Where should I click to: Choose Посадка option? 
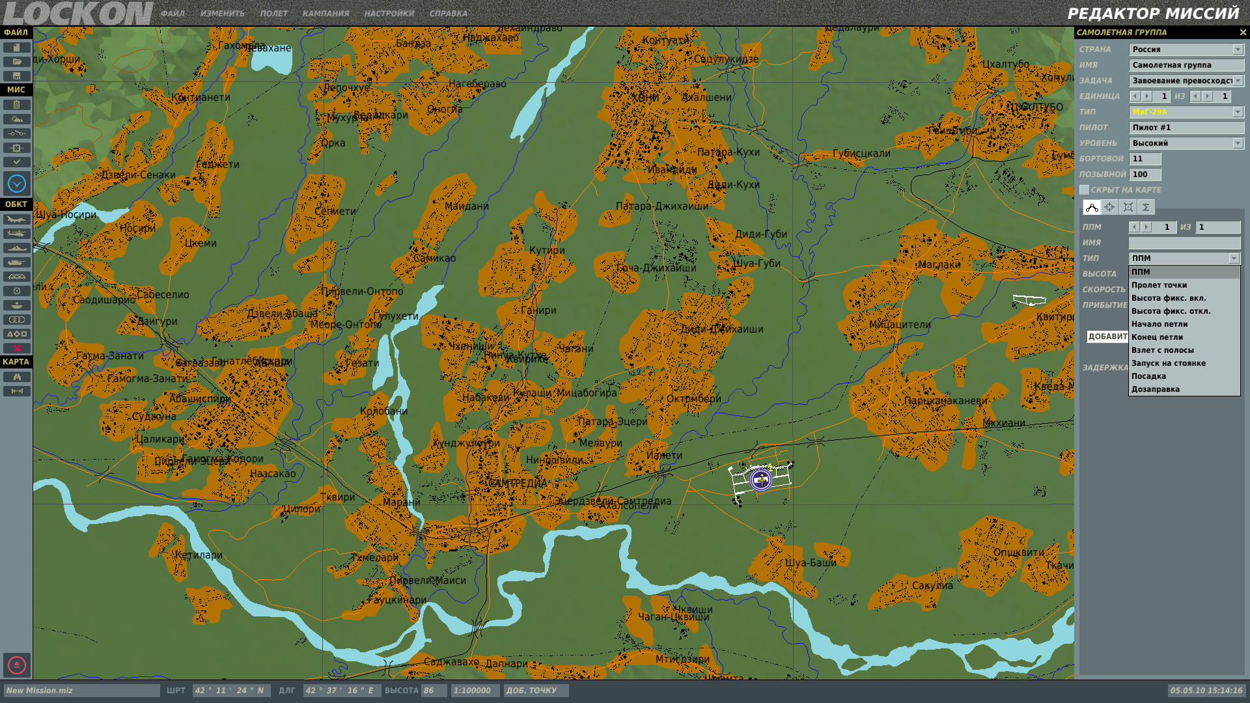(x=1184, y=376)
